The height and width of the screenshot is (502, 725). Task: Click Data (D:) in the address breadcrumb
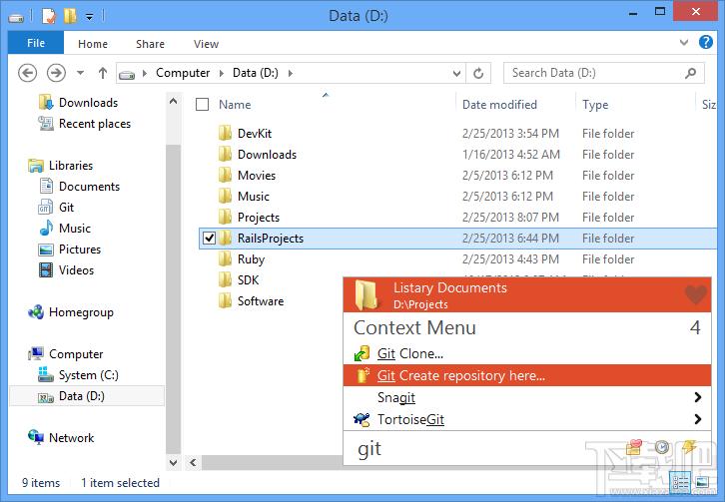tap(256, 73)
